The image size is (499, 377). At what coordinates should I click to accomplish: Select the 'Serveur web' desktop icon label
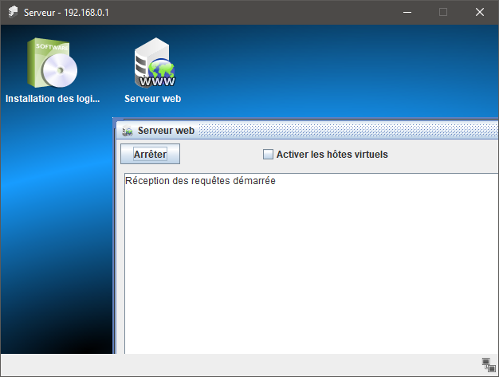tap(153, 100)
